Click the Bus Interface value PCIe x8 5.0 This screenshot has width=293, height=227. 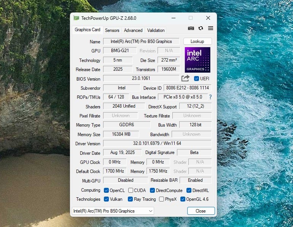tap(183, 97)
